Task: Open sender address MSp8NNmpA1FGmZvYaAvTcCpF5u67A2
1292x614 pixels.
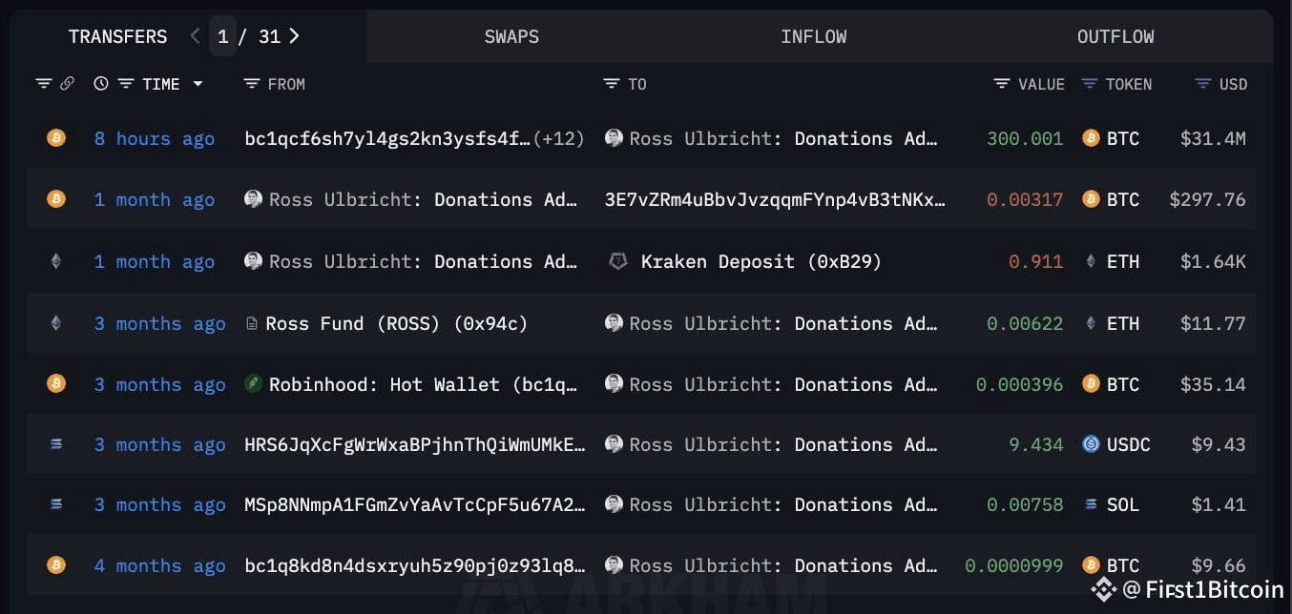Action: click(x=415, y=504)
